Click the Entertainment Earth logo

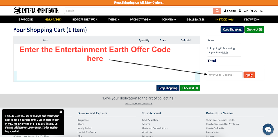pos(36,11)
